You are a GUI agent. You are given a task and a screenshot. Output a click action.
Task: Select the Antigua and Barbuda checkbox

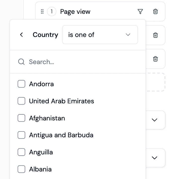pyautogui.click(x=21, y=135)
